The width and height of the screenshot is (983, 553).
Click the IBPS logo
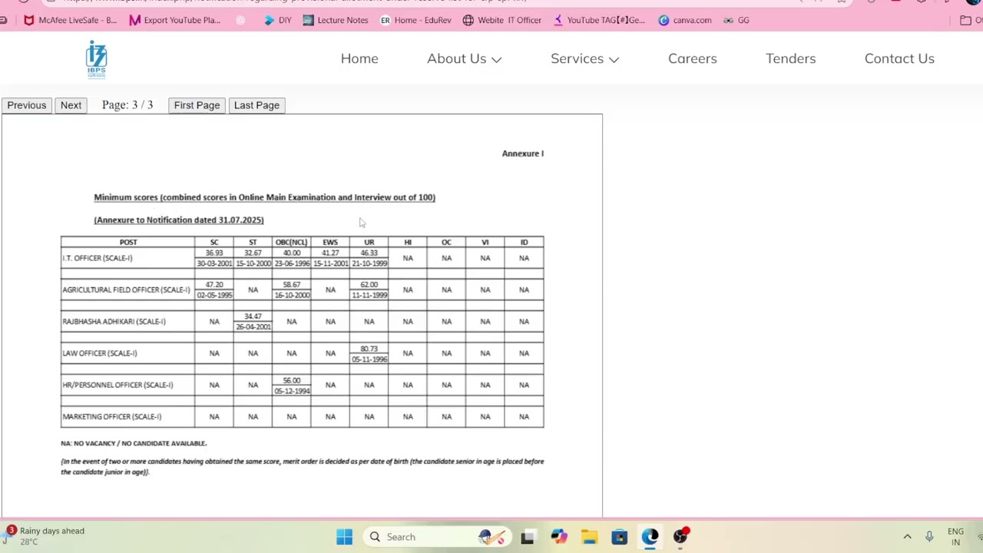click(x=97, y=59)
